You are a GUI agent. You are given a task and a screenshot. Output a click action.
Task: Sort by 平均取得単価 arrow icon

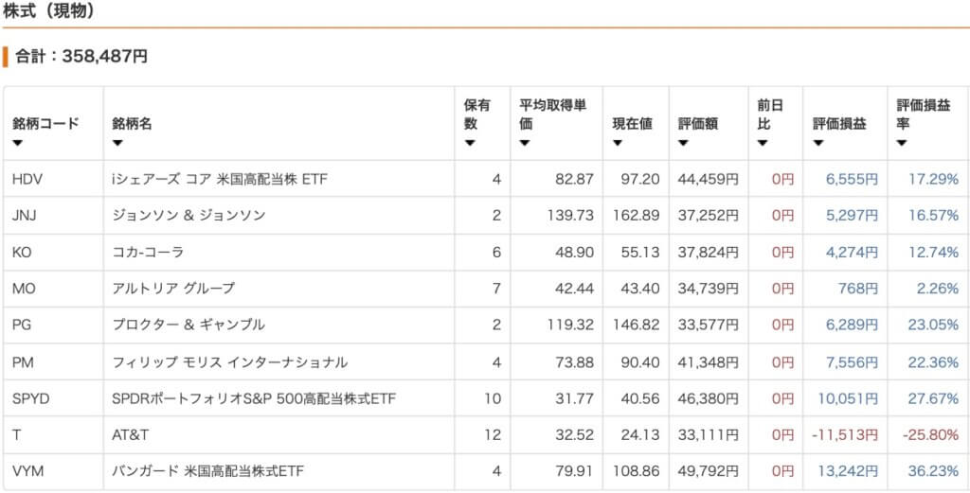click(525, 143)
